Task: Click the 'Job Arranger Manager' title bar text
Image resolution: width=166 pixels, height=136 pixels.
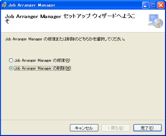Action: coord(32,5)
